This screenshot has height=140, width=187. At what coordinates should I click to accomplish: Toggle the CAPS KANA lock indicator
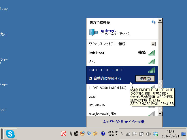tap(111, 134)
